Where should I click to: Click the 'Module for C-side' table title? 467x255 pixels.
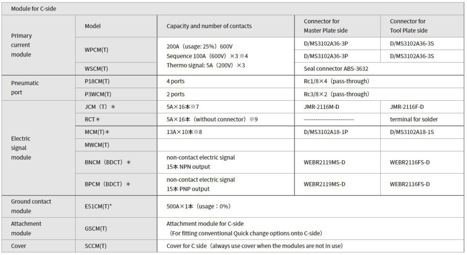pos(33,9)
